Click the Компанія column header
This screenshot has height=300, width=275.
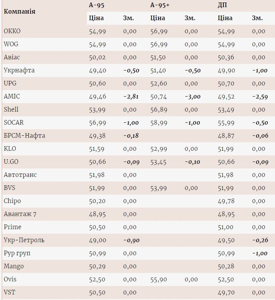(x=19, y=12)
